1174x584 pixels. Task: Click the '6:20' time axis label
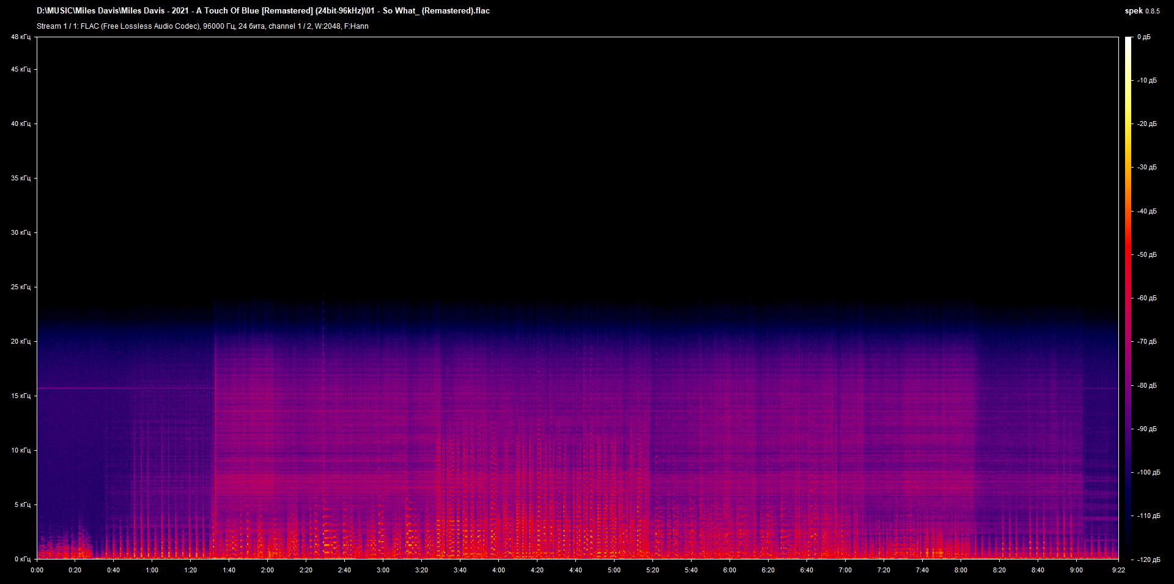pyautogui.click(x=769, y=571)
